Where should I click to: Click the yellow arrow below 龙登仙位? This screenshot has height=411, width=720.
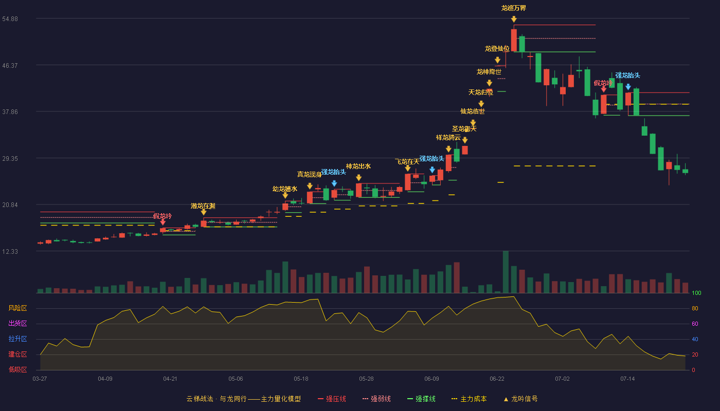pyautogui.click(x=497, y=60)
